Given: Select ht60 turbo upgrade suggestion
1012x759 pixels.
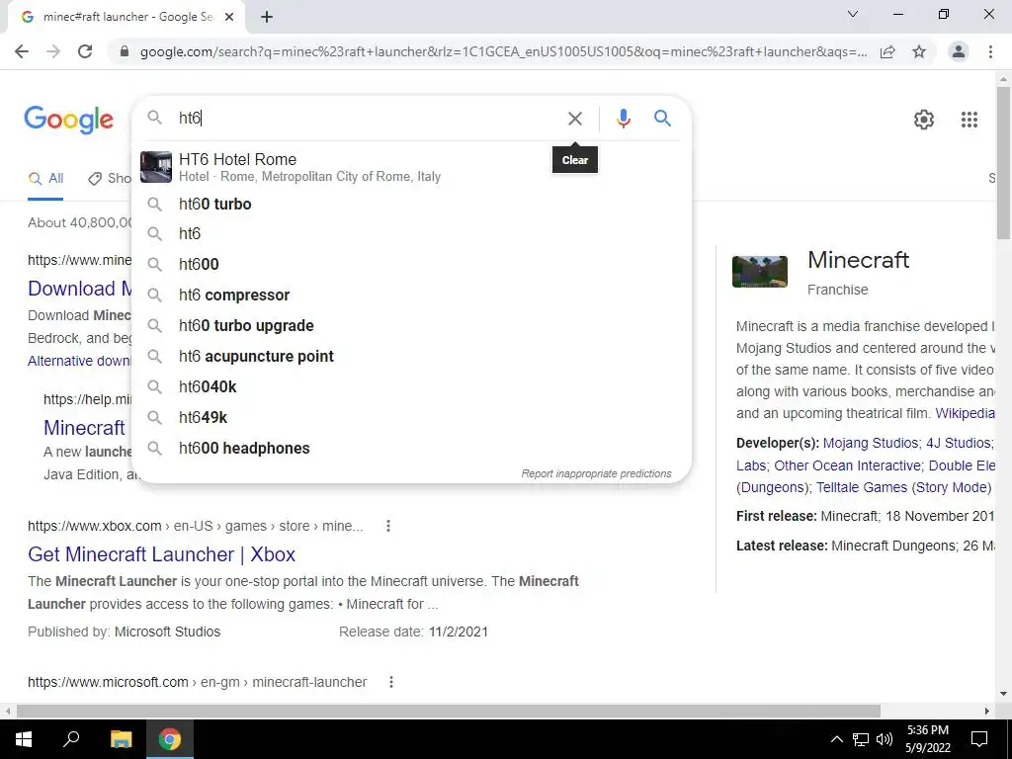Looking at the screenshot, I should (x=411, y=325).
